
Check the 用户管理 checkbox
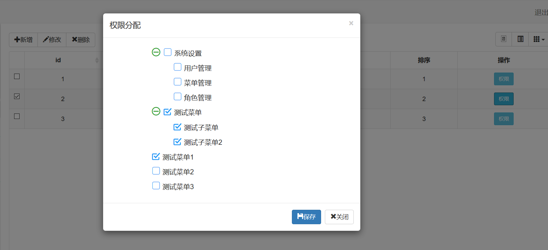[x=178, y=67]
